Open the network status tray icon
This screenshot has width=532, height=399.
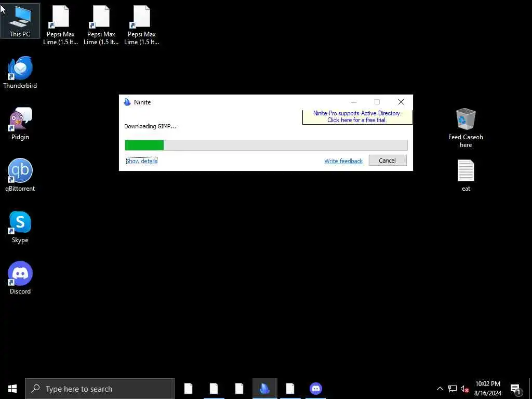tap(453, 389)
